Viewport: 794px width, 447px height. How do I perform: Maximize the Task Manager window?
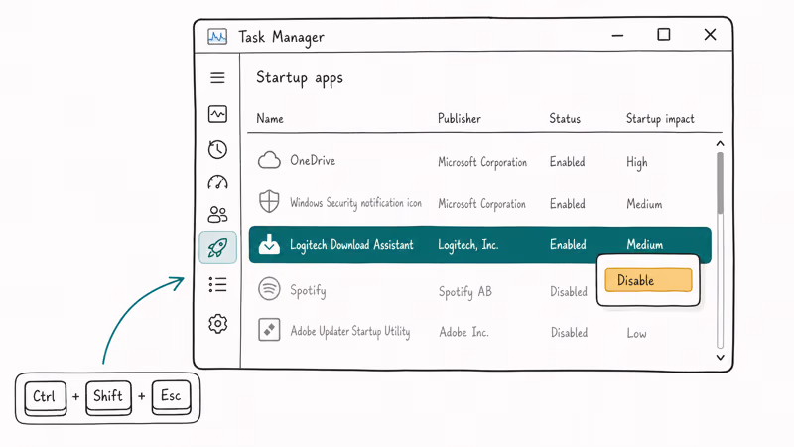tap(664, 35)
